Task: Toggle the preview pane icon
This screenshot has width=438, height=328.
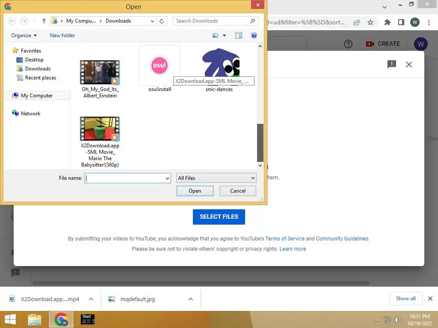Action: [239, 35]
